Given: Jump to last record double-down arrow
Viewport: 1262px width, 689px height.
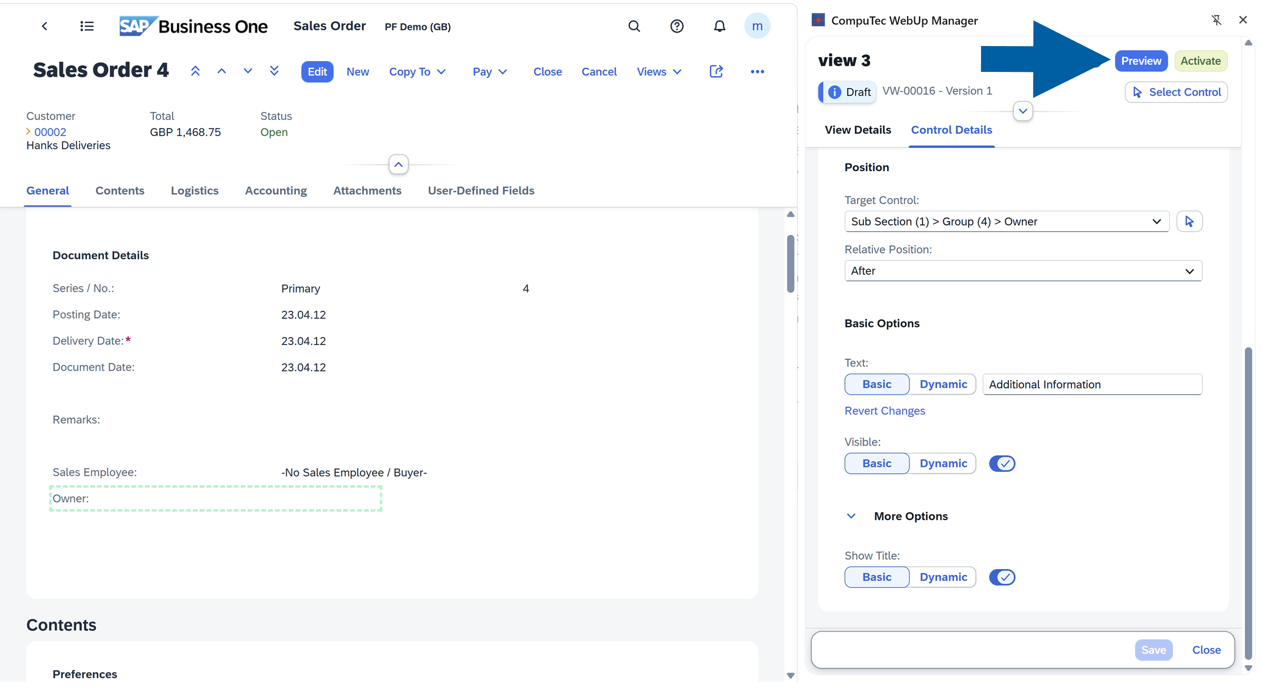Looking at the screenshot, I should point(274,71).
